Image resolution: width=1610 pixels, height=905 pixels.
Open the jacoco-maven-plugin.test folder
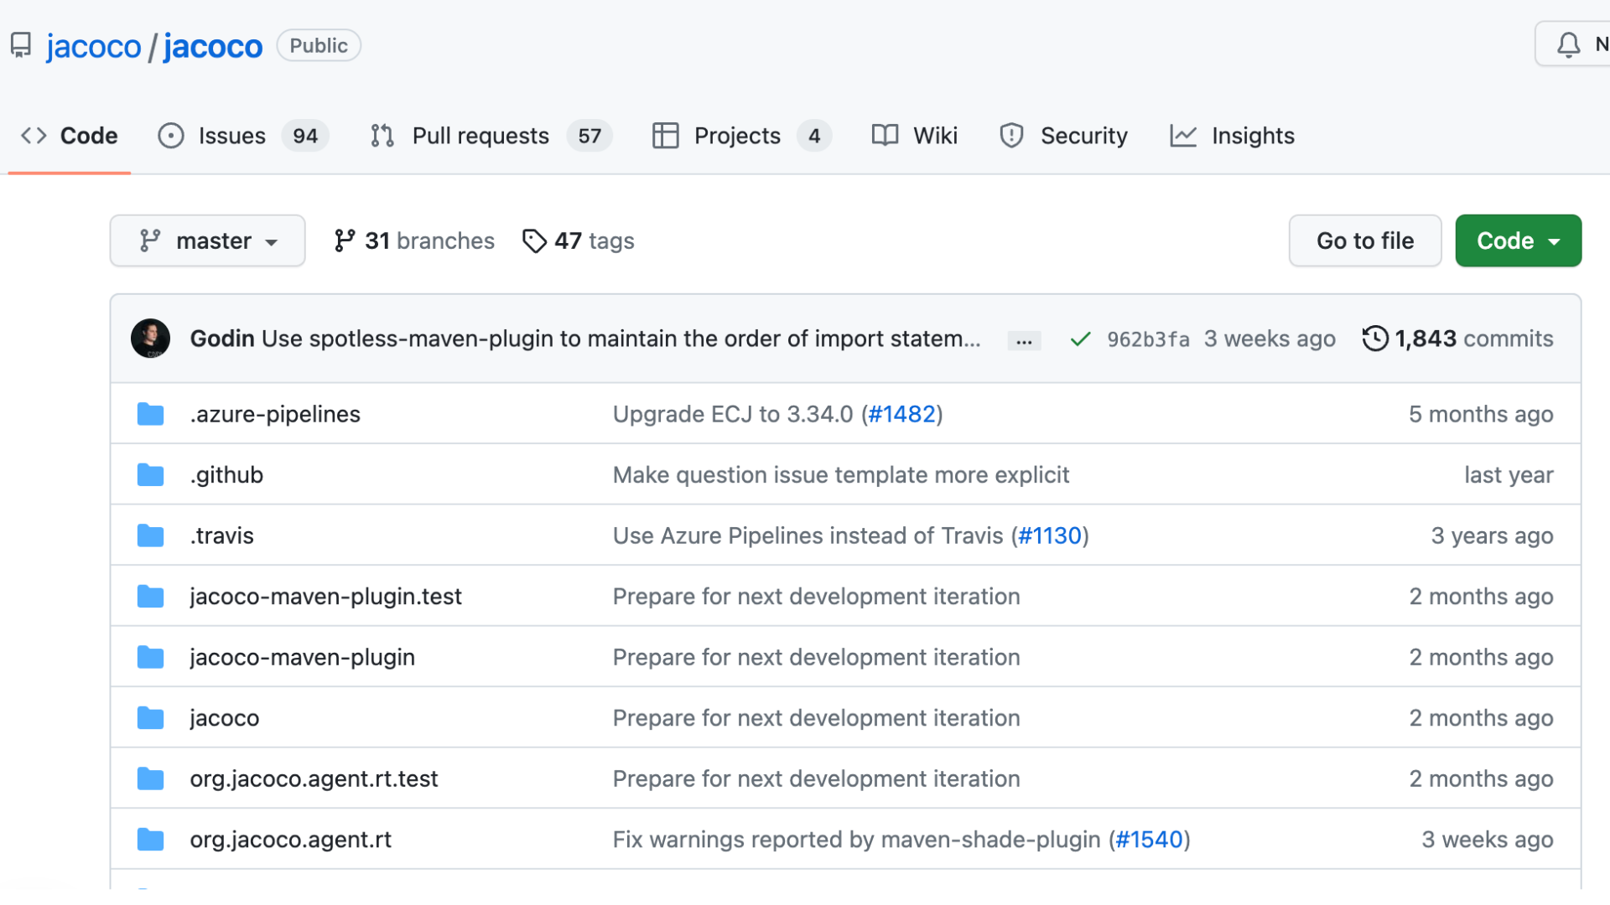[325, 597]
